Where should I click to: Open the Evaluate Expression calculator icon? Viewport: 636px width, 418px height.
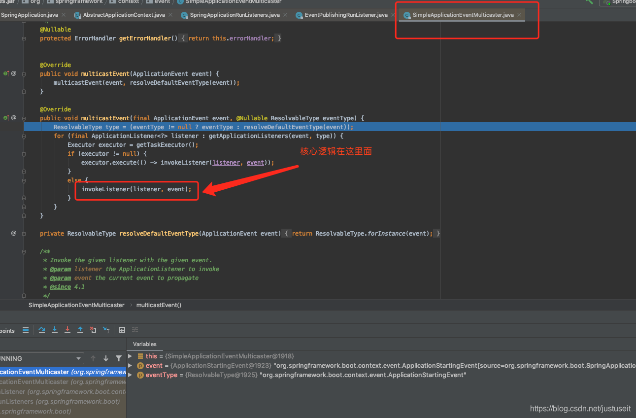122,330
